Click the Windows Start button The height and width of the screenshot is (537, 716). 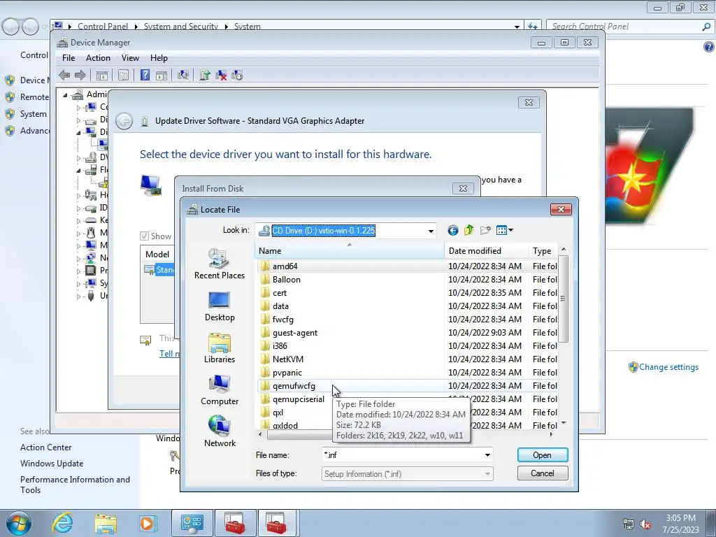pyautogui.click(x=18, y=523)
